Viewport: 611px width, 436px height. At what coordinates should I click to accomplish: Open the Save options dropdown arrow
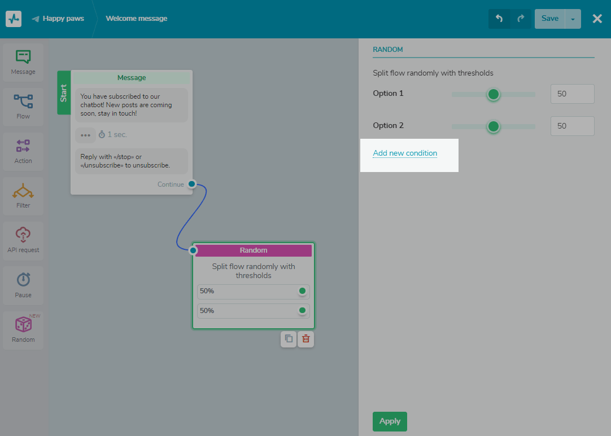coord(573,19)
